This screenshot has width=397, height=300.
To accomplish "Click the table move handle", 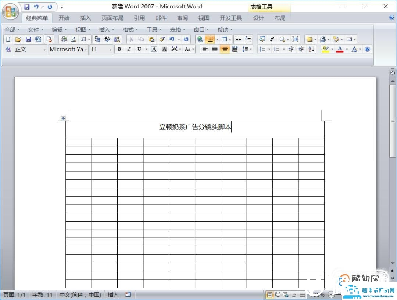I will [x=63, y=118].
